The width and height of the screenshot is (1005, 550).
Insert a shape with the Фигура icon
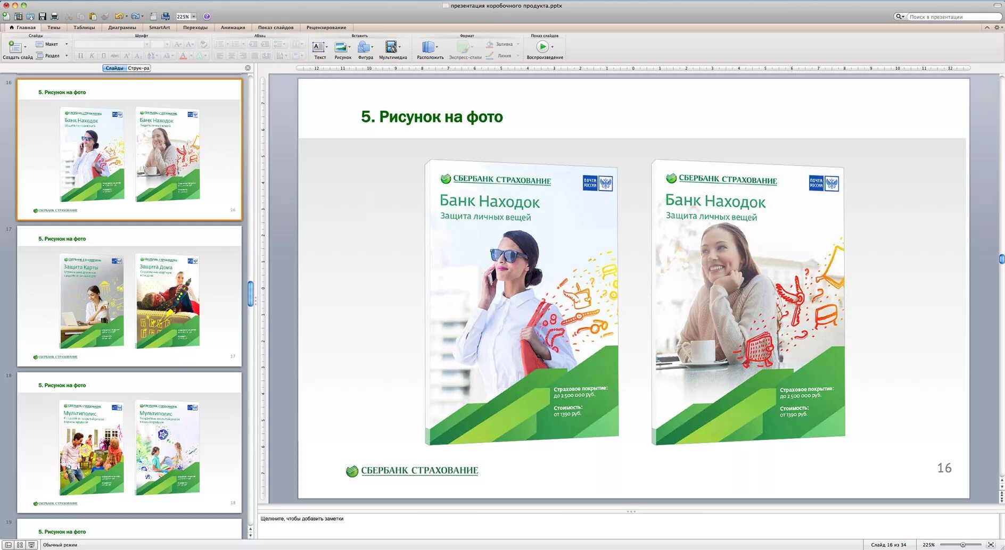tap(364, 47)
